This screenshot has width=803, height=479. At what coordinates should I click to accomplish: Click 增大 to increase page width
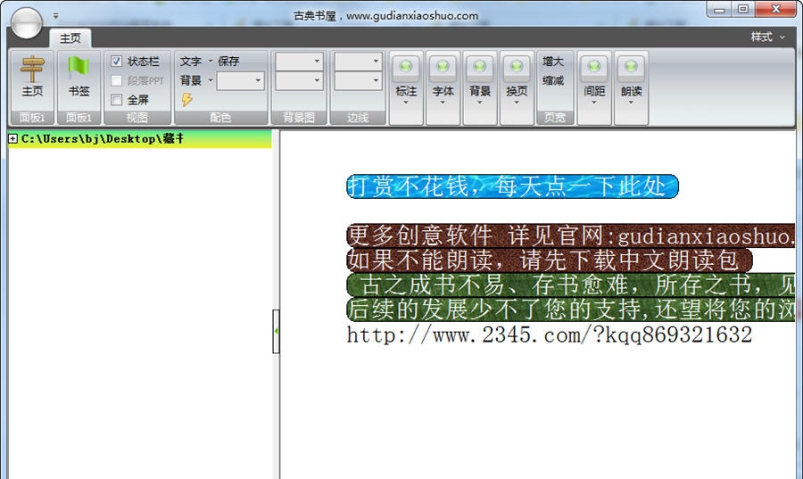coord(553,62)
